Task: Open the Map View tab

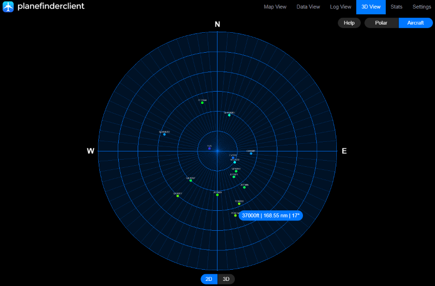Action: pyautogui.click(x=275, y=7)
